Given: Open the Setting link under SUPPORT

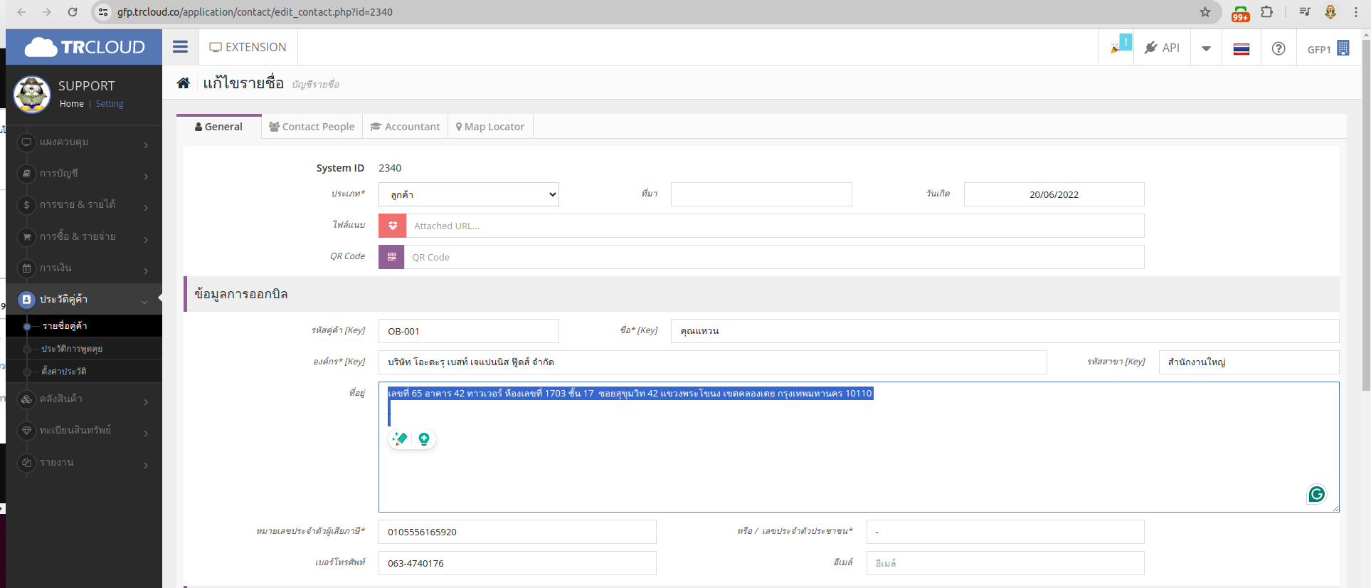Looking at the screenshot, I should pos(110,104).
